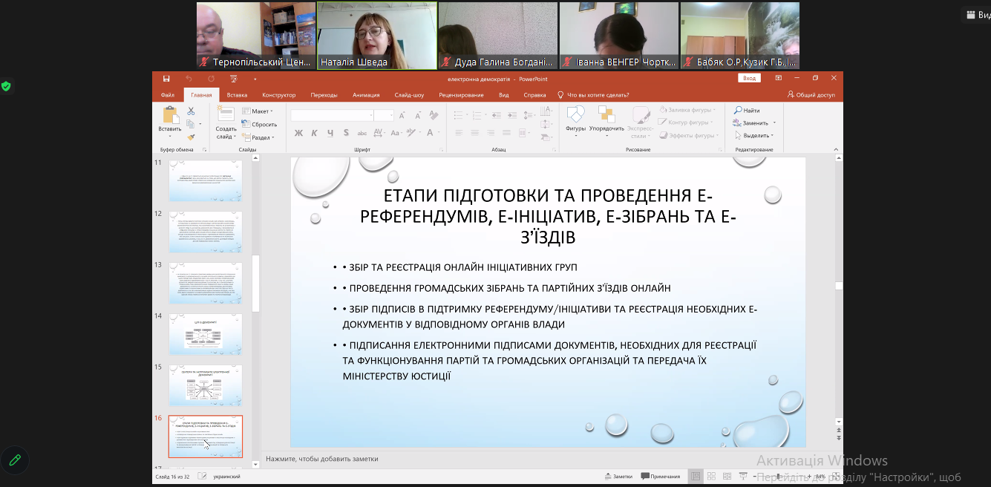Click the Paste (Вставить) clipboard icon
The height and width of the screenshot is (487, 991).
(x=170, y=117)
